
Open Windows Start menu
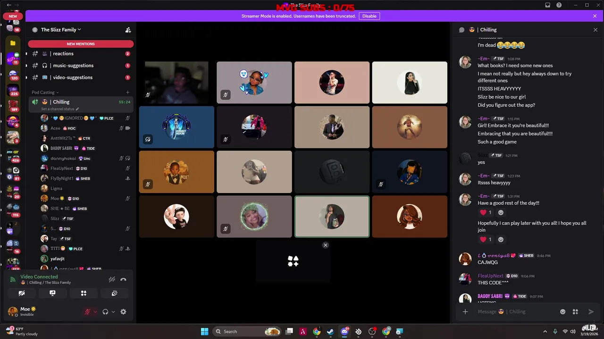click(204, 331)
